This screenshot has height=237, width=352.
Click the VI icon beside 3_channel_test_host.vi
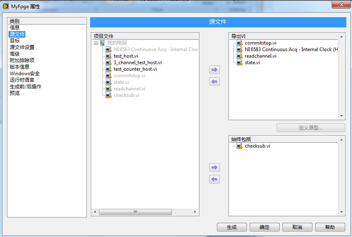point(108,63)
